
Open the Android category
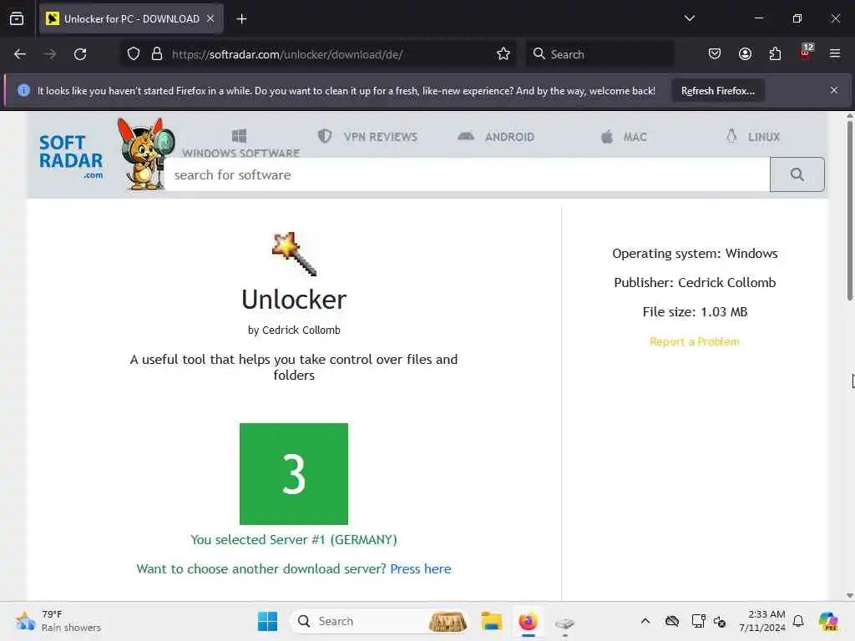[x=496, y=137]
